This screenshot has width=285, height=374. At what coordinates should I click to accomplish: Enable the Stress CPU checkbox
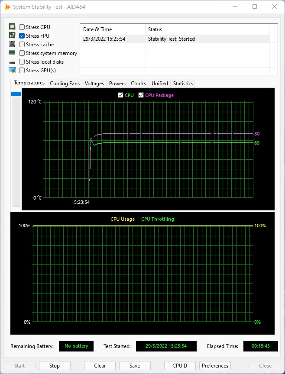click(22, 27)
